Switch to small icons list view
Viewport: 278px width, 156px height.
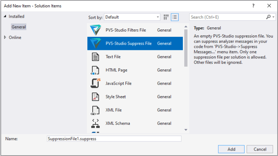click(175, 17)
